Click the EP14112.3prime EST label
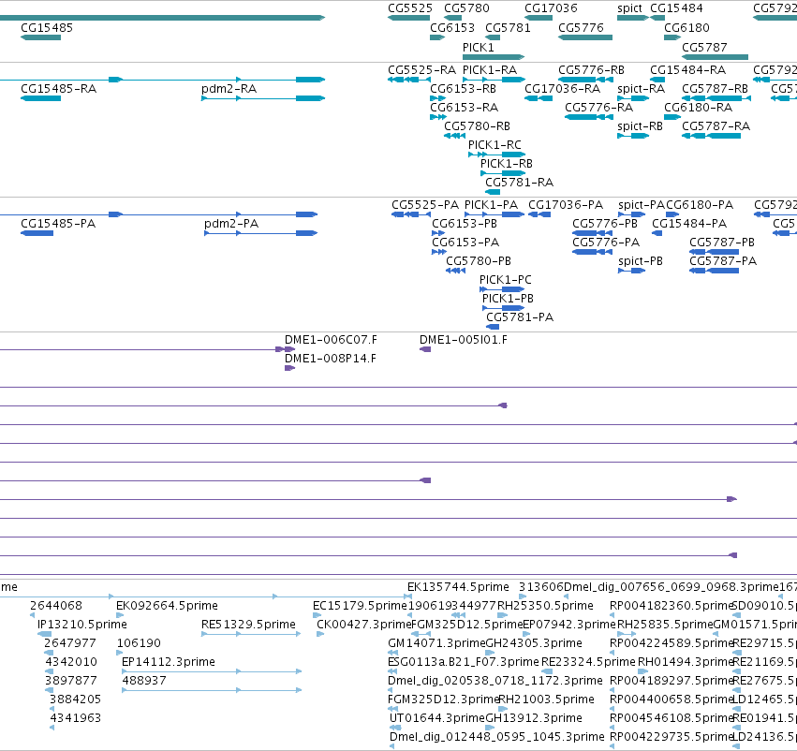 click(x=169, y=661)
